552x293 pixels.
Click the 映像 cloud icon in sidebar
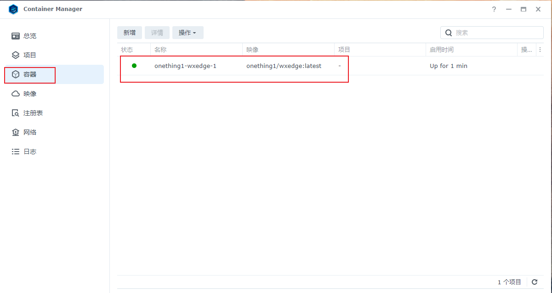click(16, 94)
